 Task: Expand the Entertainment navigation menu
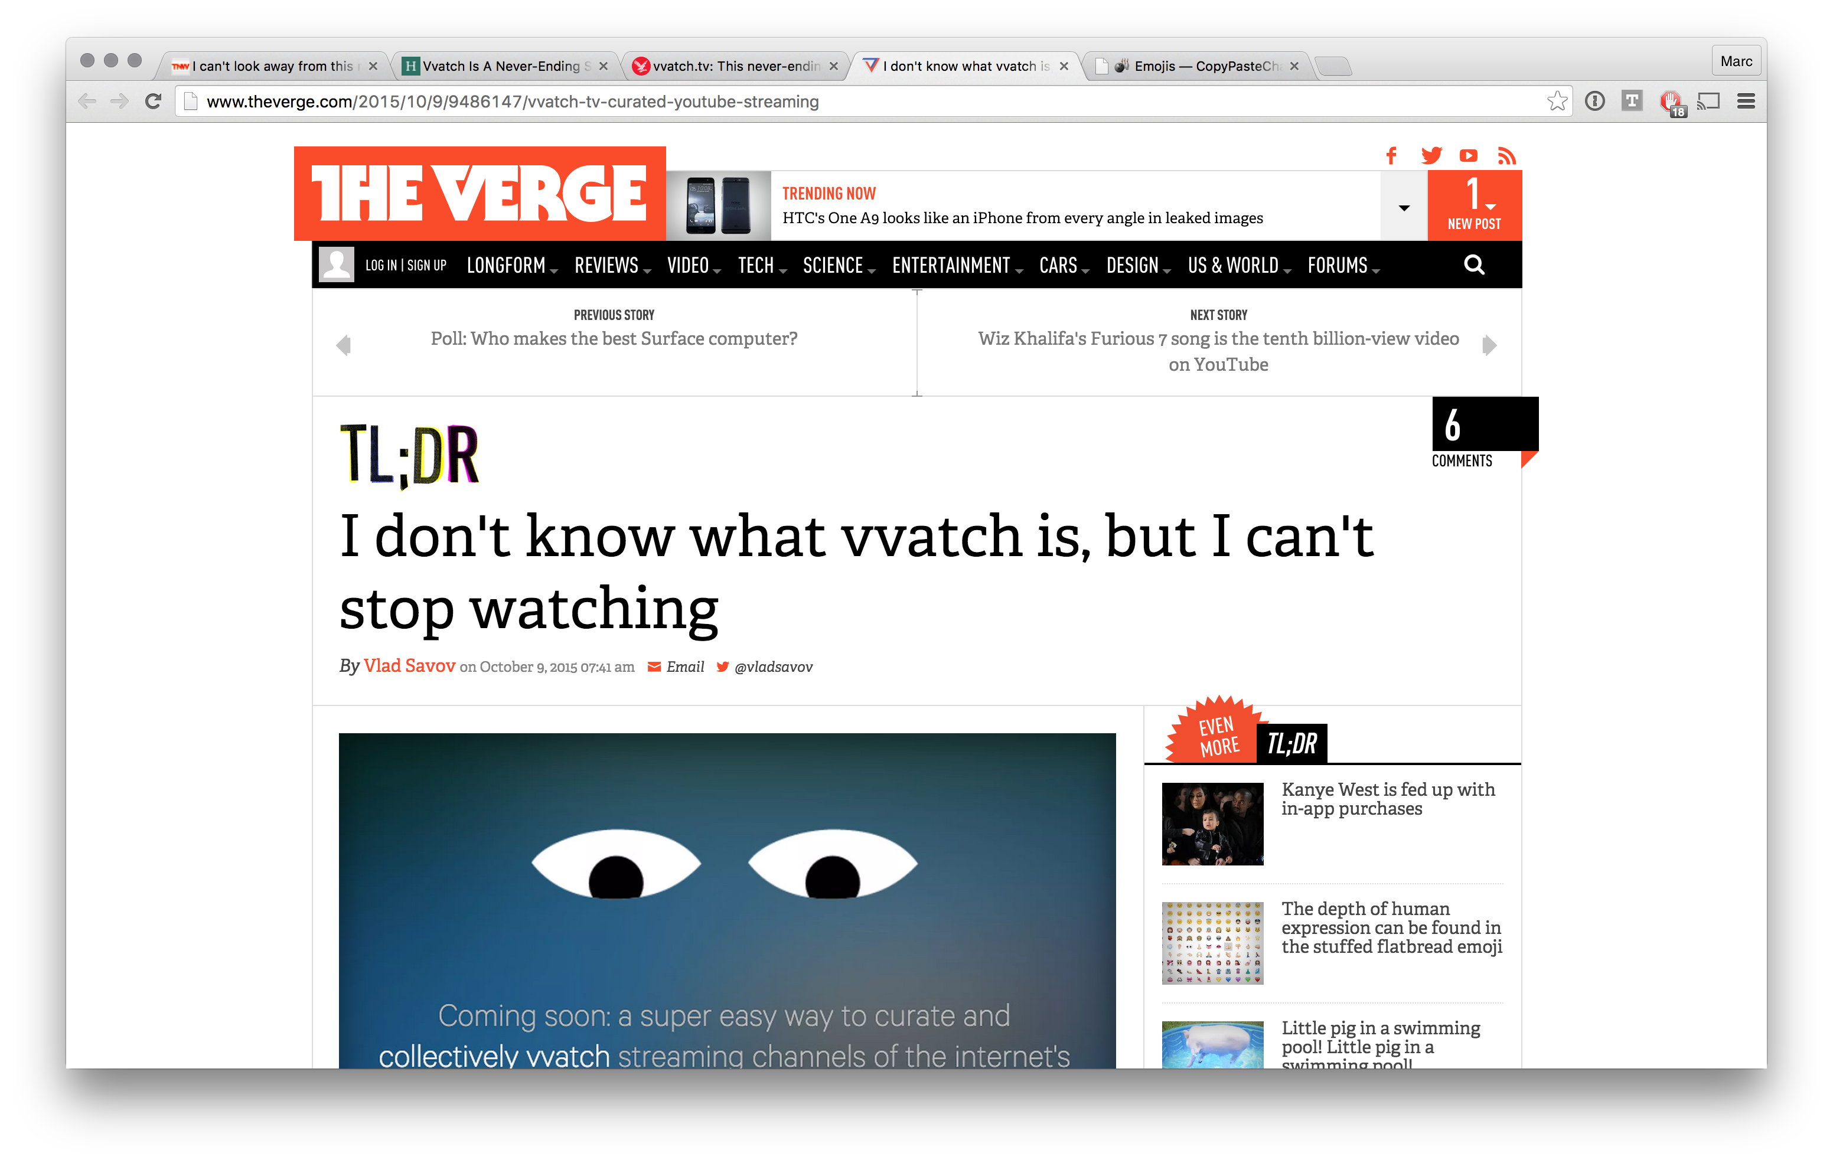click(x=957, y=265)
